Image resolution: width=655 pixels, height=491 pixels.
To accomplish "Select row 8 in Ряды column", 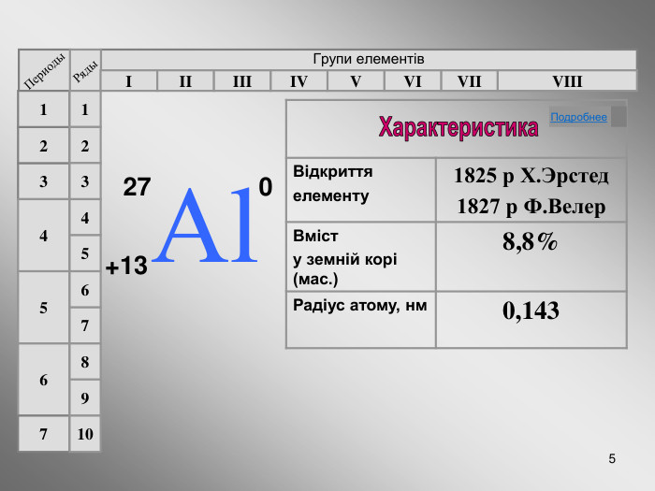I will coord(85,362).
